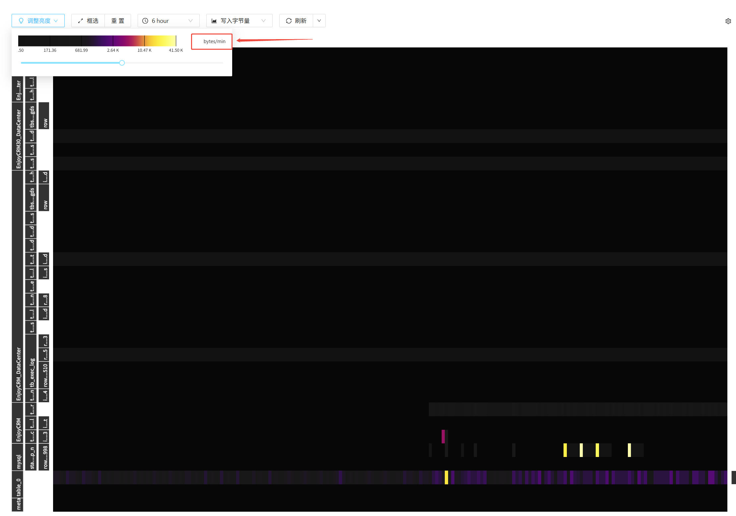Click the circular refresh icon
736x516 pixels.
pos(289,21)
